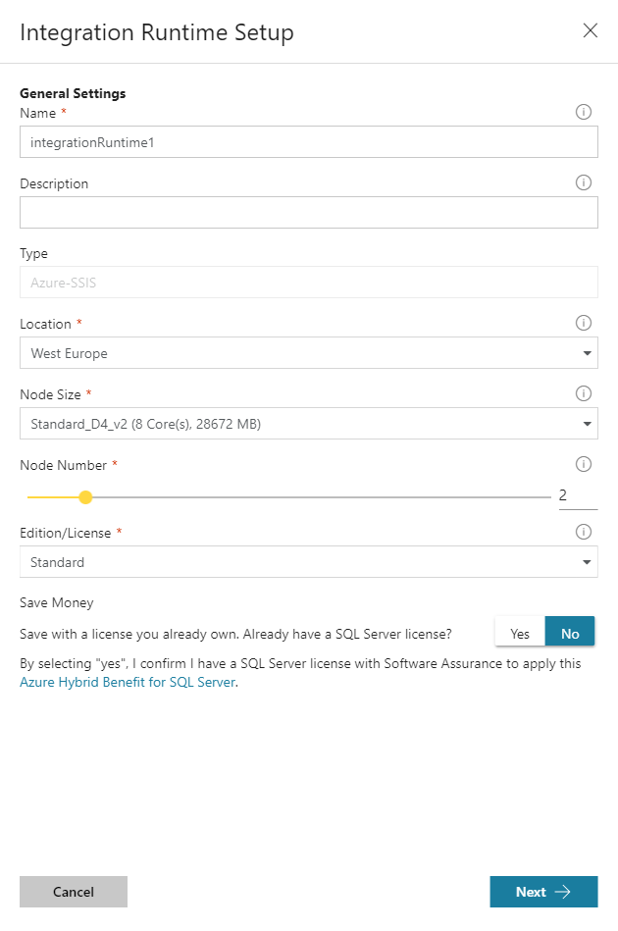Click the Cancel button
Screen dimensions: 618x931
74,892
